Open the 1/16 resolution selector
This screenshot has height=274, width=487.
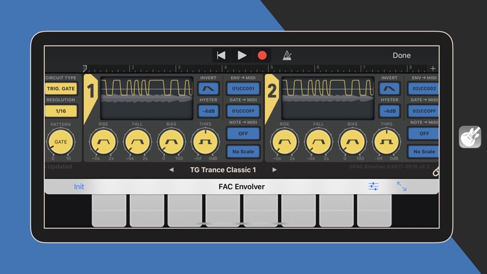(61, 111)
